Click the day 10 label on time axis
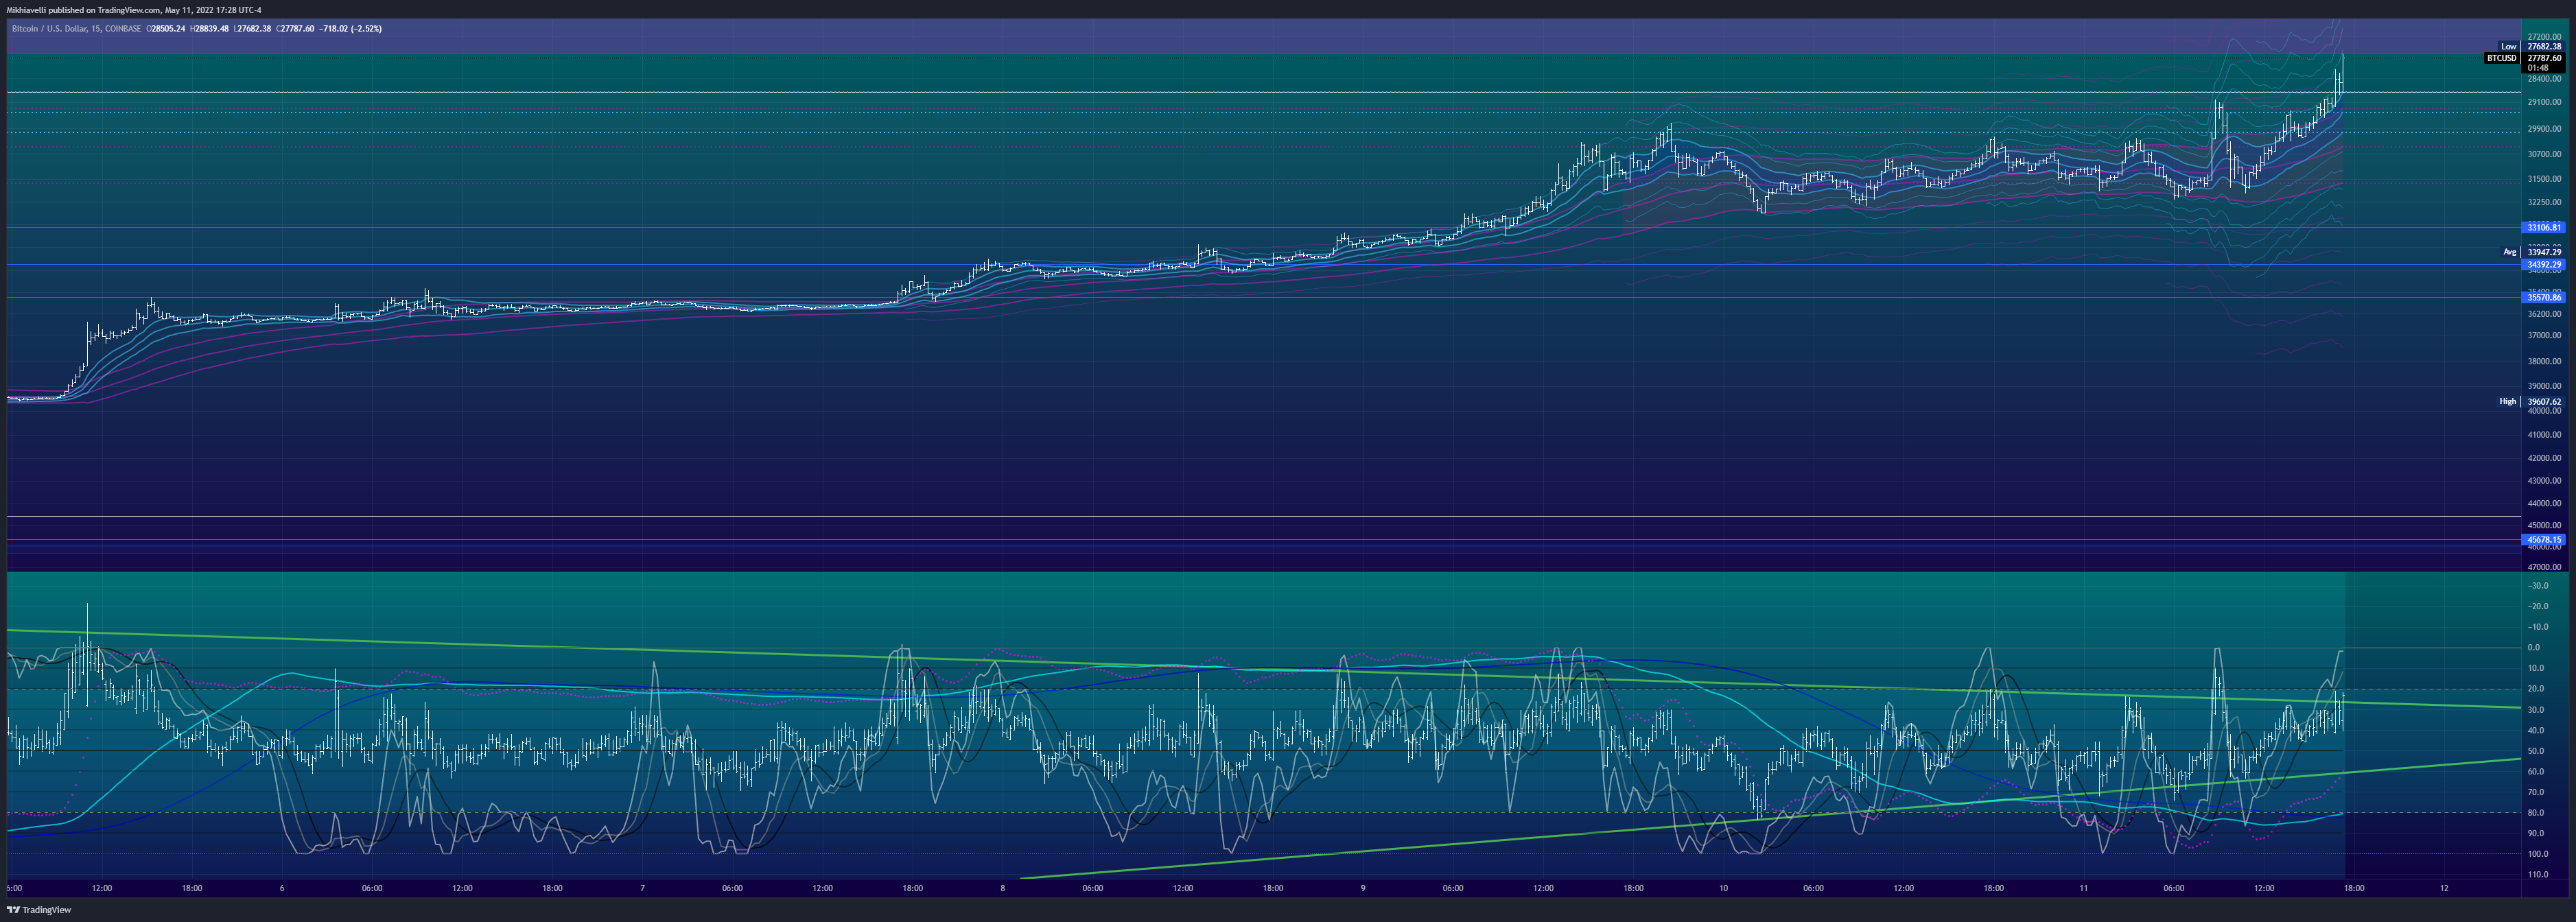 (x=1723, y=888)
